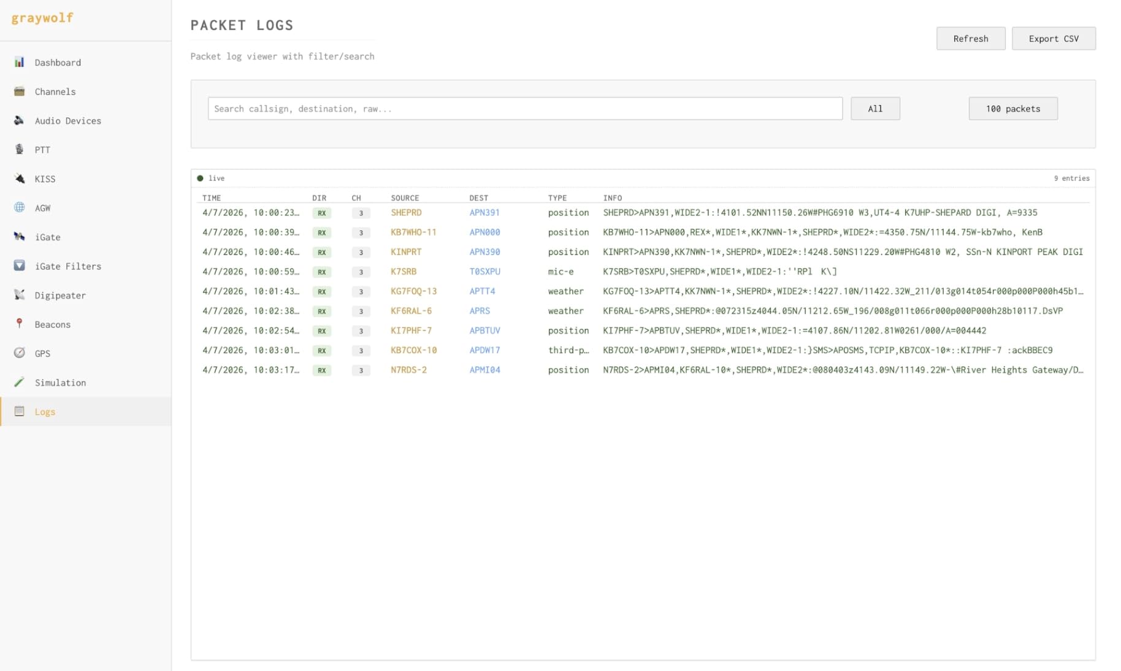
Task: Open the 100 packets limit dropdown
Action: 1013,109
